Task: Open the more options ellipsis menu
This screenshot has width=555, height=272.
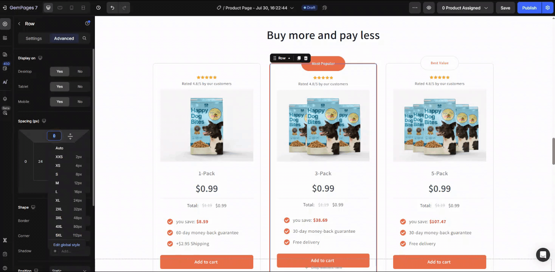Action: pyautogui.click(x=415, y=8)
